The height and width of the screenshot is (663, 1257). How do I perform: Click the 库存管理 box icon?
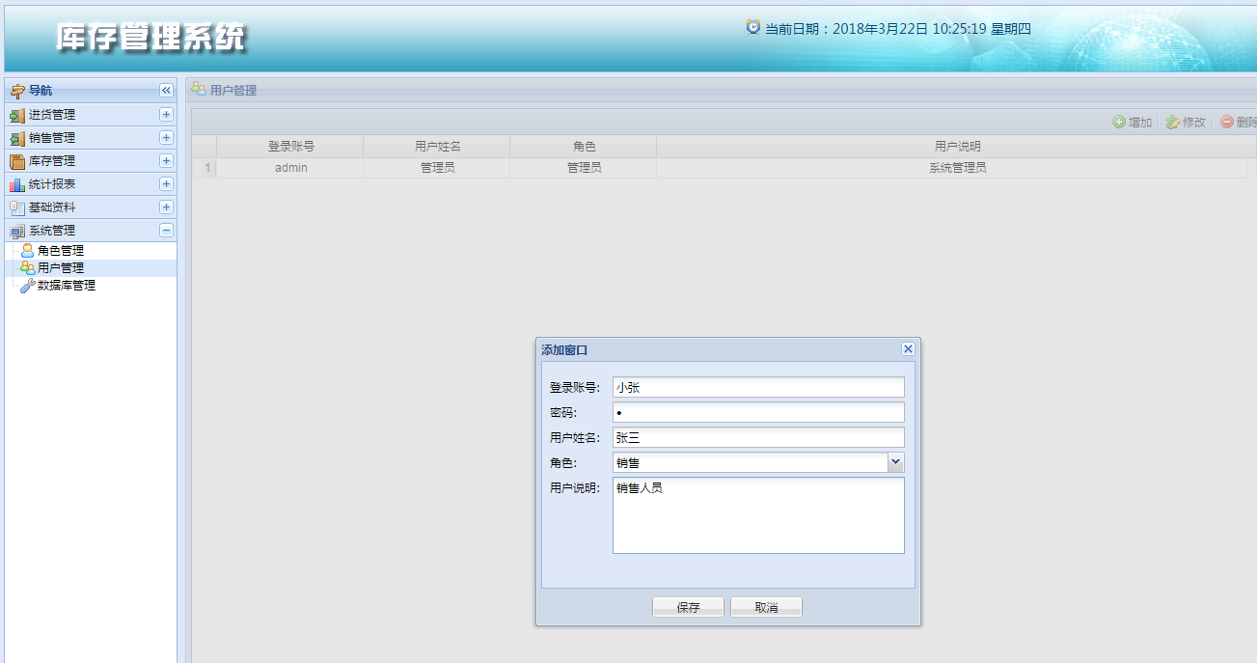17,161
